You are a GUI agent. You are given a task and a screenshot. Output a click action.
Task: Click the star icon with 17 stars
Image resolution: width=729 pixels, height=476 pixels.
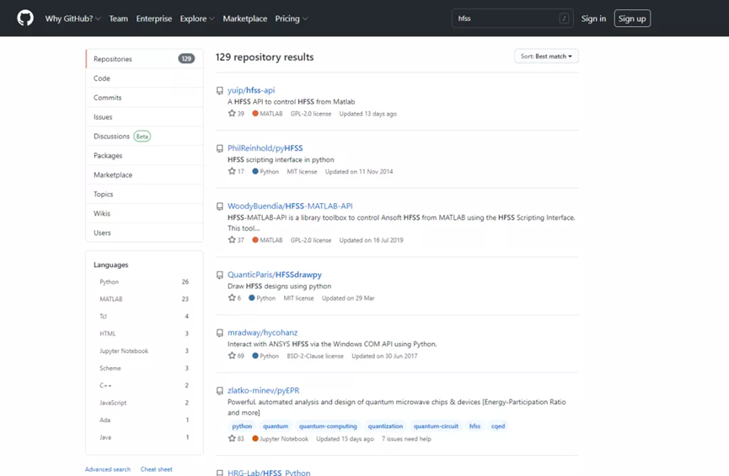pyautogui.click(x=232, y=171)
